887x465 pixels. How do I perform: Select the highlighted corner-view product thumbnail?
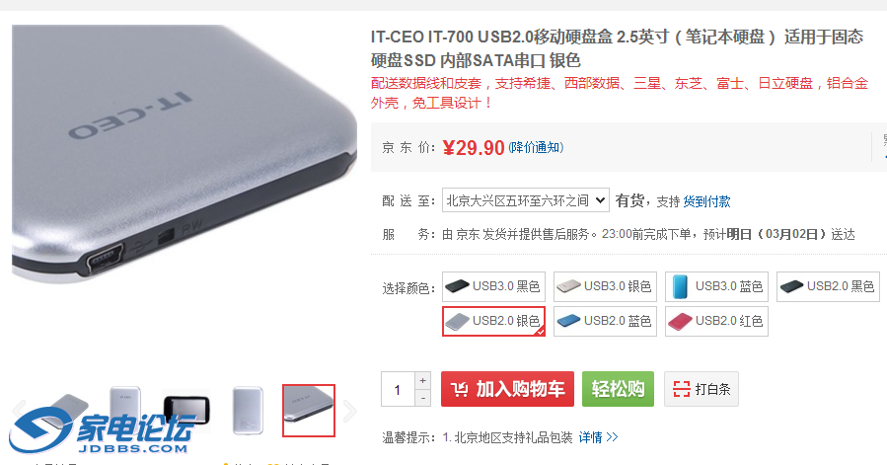[309, 411]
